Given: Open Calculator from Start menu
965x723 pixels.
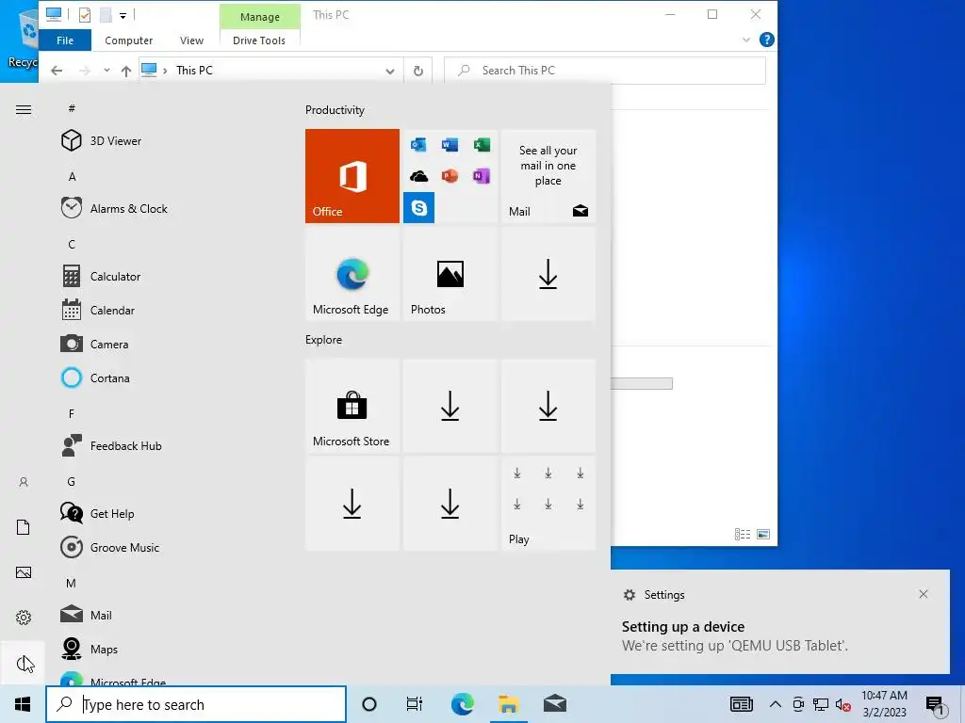Looking at the screenshot, I should [x=101, y=277].
